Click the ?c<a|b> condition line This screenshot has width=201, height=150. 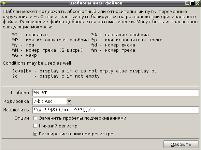[85, 71]
